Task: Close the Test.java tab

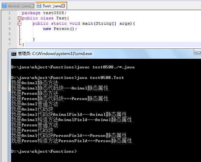Action: [63, 6]
